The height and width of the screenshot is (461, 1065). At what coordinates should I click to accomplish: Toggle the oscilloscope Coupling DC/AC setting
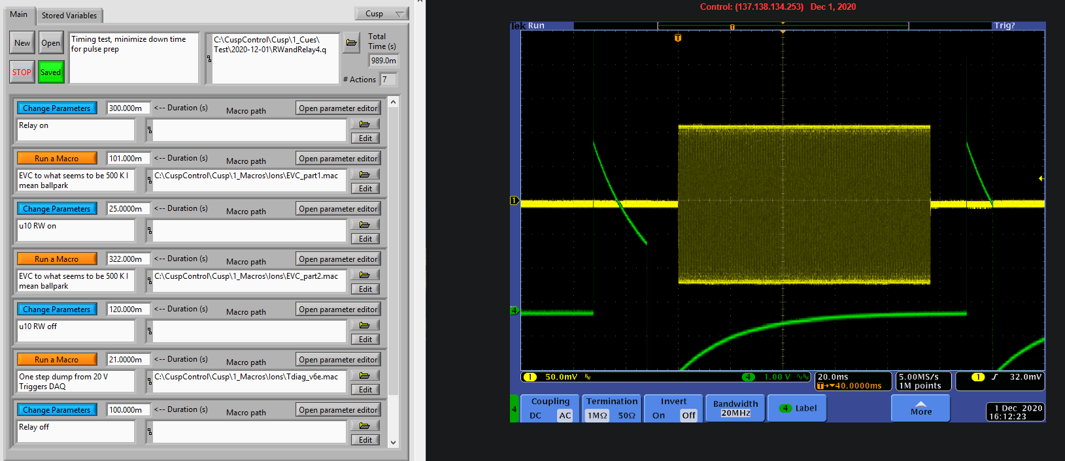550,409
